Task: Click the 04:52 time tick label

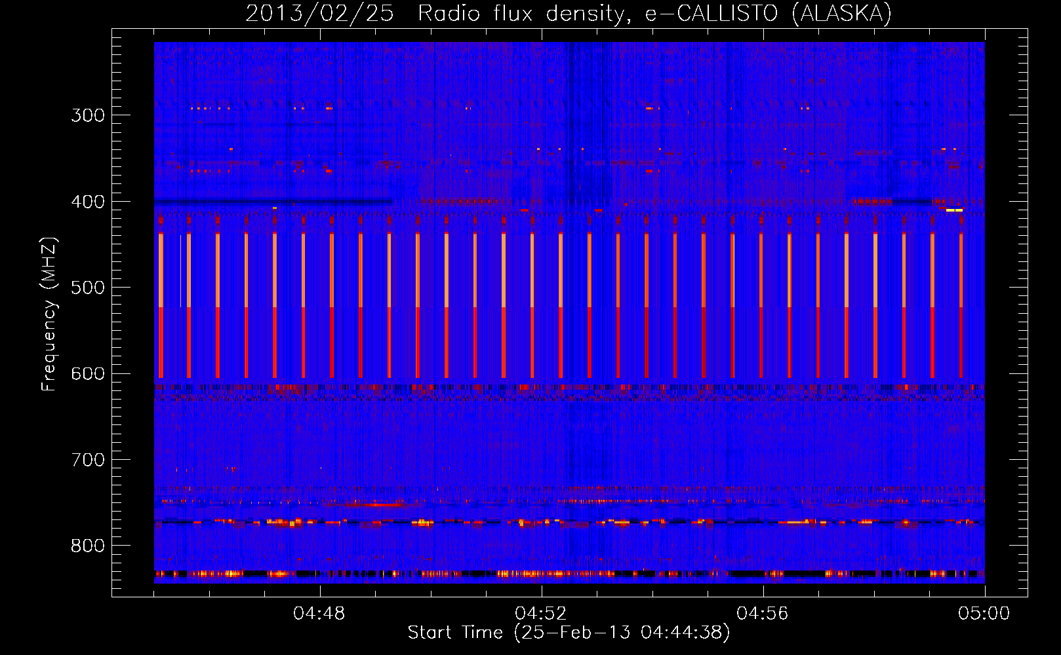Action: click(x=541, y=614)
